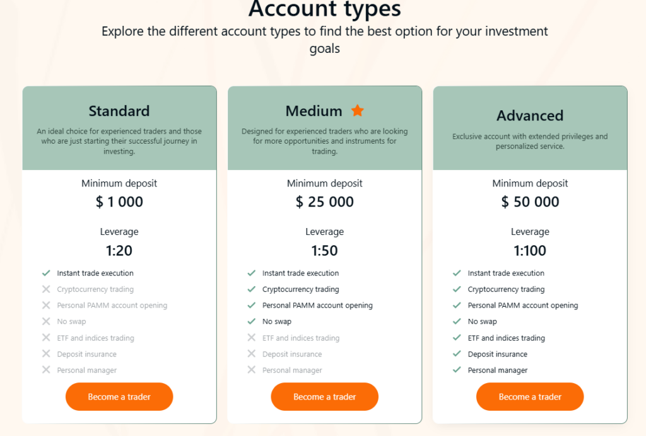646x436 pixels.
Task: Click the Medium plan $ 25 000 deposit
Action: coord(325,202)
